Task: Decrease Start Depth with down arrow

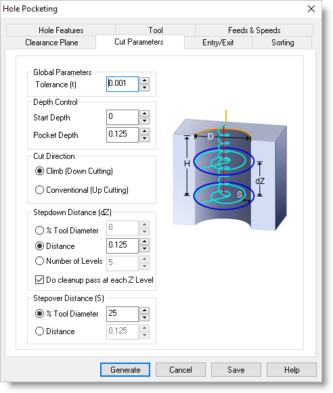Action: 144,121
